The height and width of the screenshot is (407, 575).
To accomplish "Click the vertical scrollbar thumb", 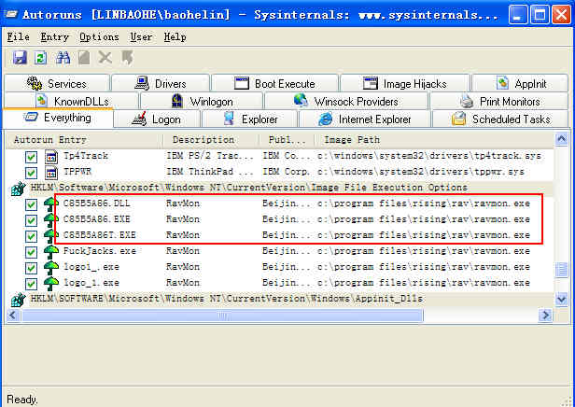I will [561, 270].
